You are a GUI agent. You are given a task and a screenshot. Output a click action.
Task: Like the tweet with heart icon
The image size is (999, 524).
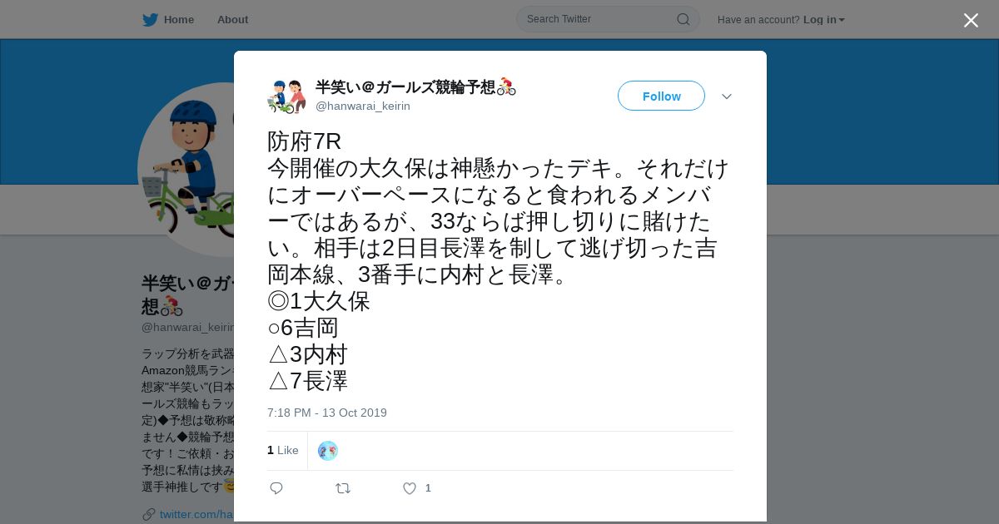coord(410,488)
